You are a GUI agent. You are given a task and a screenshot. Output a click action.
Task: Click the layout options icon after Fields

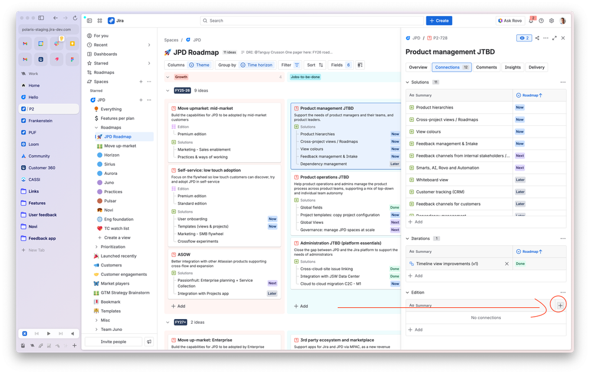[x=360, y=65]
